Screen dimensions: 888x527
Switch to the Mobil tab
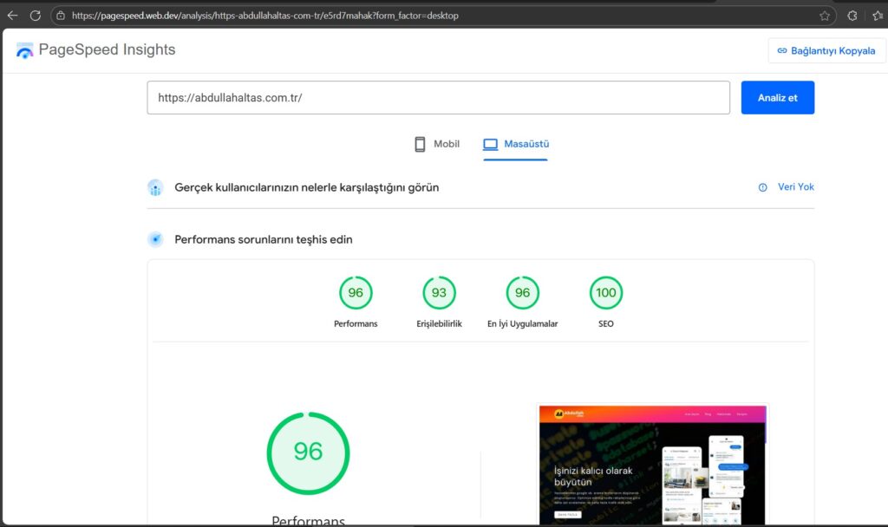pos(437,144)
